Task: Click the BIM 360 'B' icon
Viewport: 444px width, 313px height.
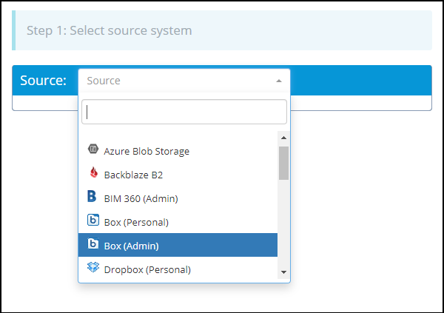Action: point(92,198)
